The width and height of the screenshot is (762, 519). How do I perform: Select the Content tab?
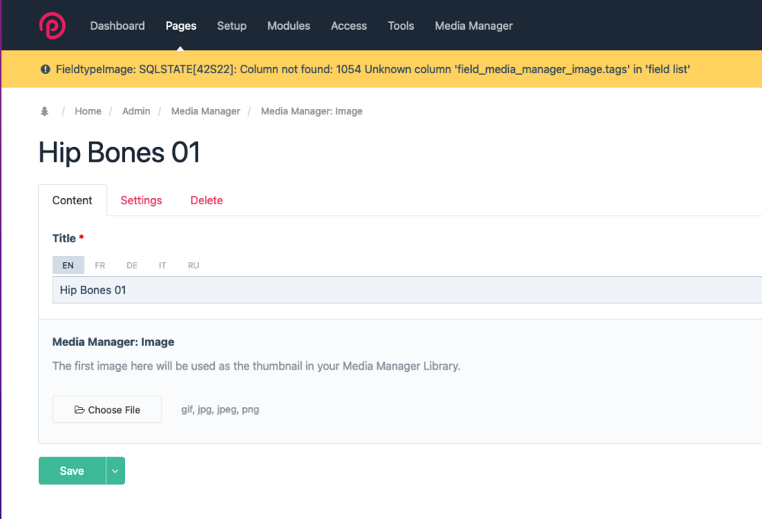click(x=72, y=200)
